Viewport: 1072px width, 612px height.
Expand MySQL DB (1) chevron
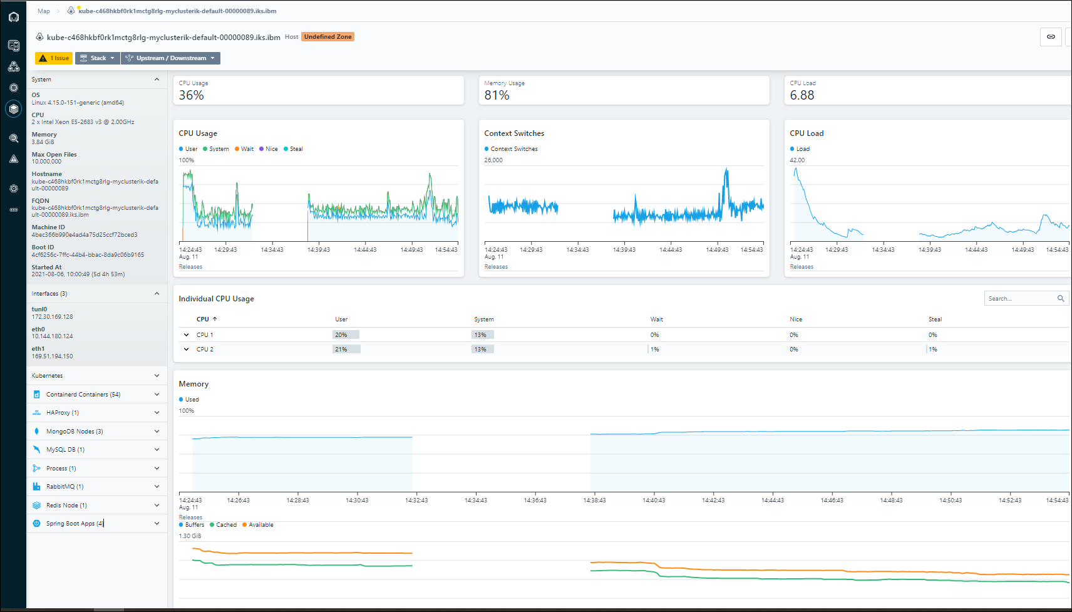coord(157,450)
